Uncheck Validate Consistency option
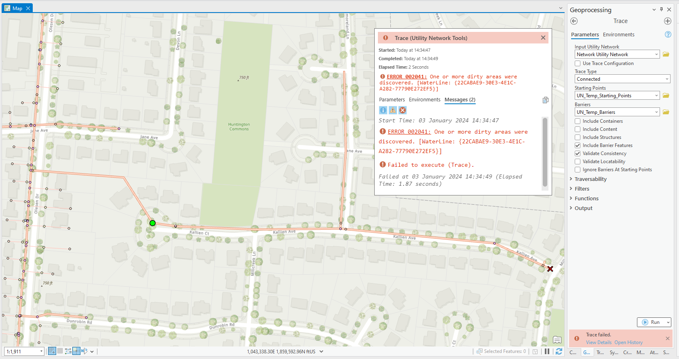 [578, 153]
